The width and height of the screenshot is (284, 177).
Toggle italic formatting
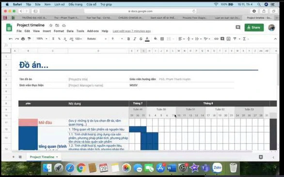(135, 39)
